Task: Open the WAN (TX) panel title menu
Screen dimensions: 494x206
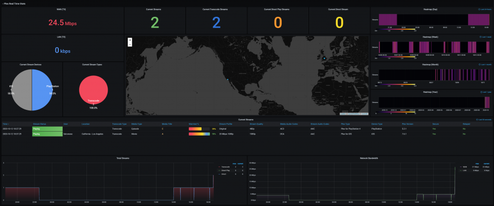Action: (x=61, y=9)
